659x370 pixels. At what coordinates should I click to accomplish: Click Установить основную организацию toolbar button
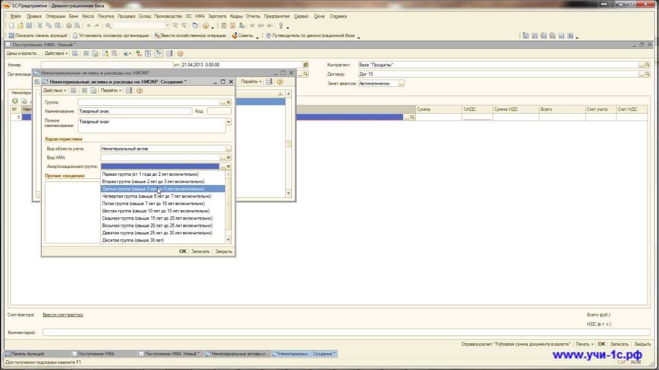(111, 35)
